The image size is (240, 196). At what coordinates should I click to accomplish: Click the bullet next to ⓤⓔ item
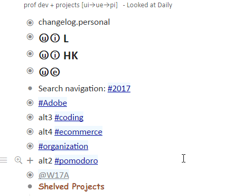coord(30,71)
